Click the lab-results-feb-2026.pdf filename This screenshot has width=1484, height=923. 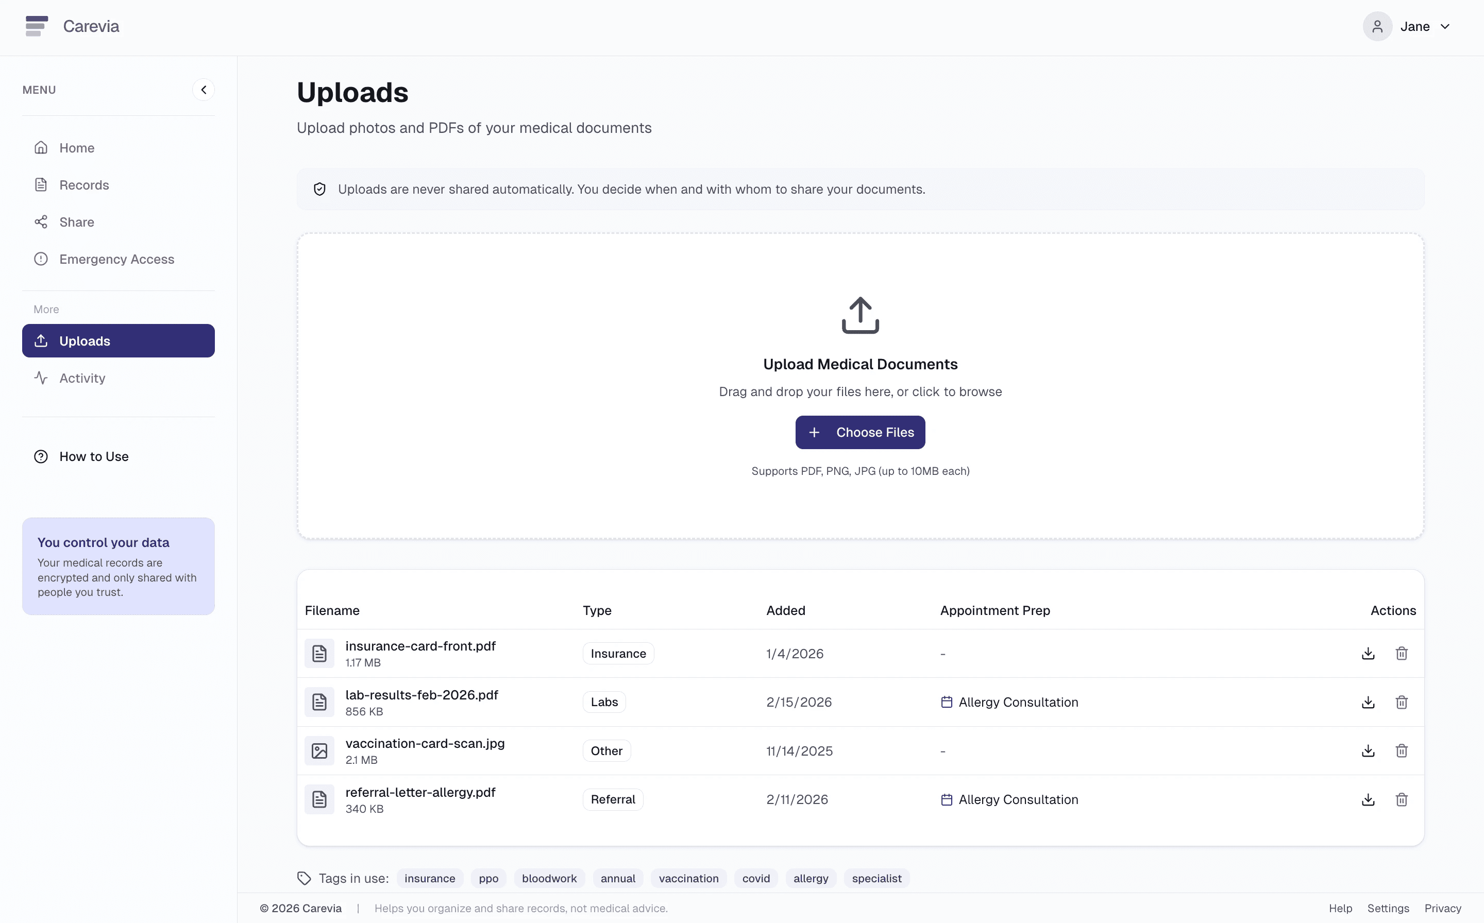[x=421, y=695]
